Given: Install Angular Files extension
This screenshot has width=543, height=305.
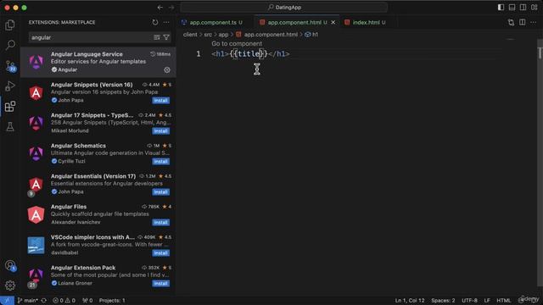Looking at the screenshot, I should pyautogui.click(x=160, y=222).
